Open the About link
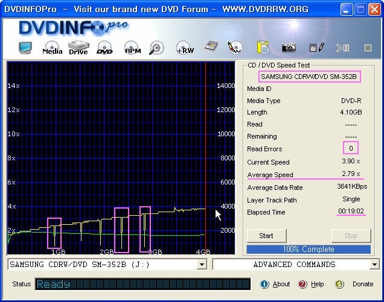 281,284
